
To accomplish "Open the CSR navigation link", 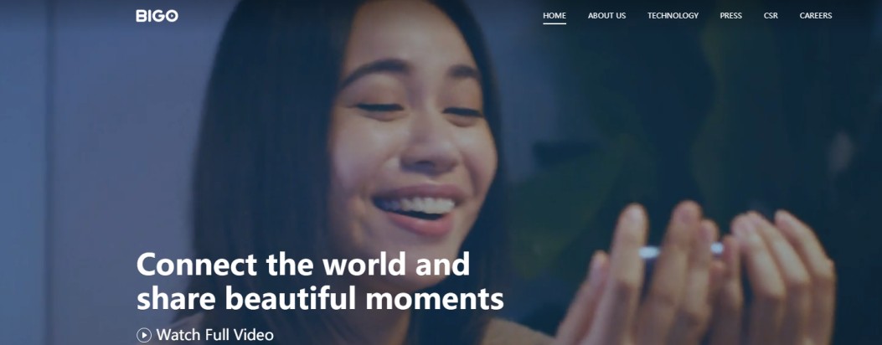I will pos(771,16).
